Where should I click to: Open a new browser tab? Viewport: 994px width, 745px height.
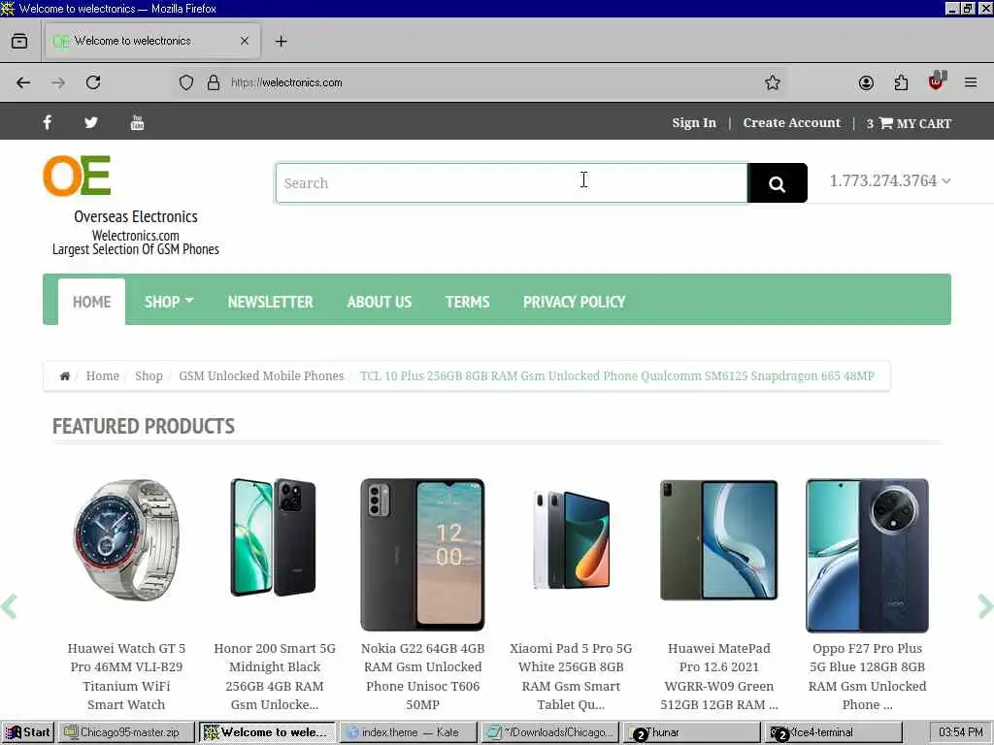[x=281, y=41]
